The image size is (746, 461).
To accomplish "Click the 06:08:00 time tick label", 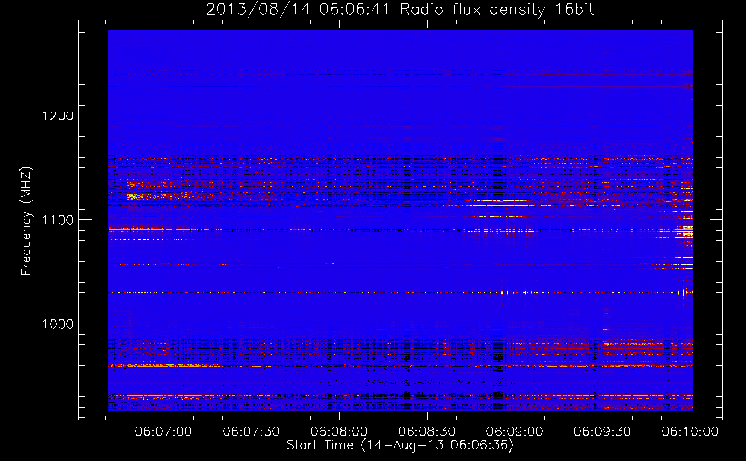I will (339, 431).
